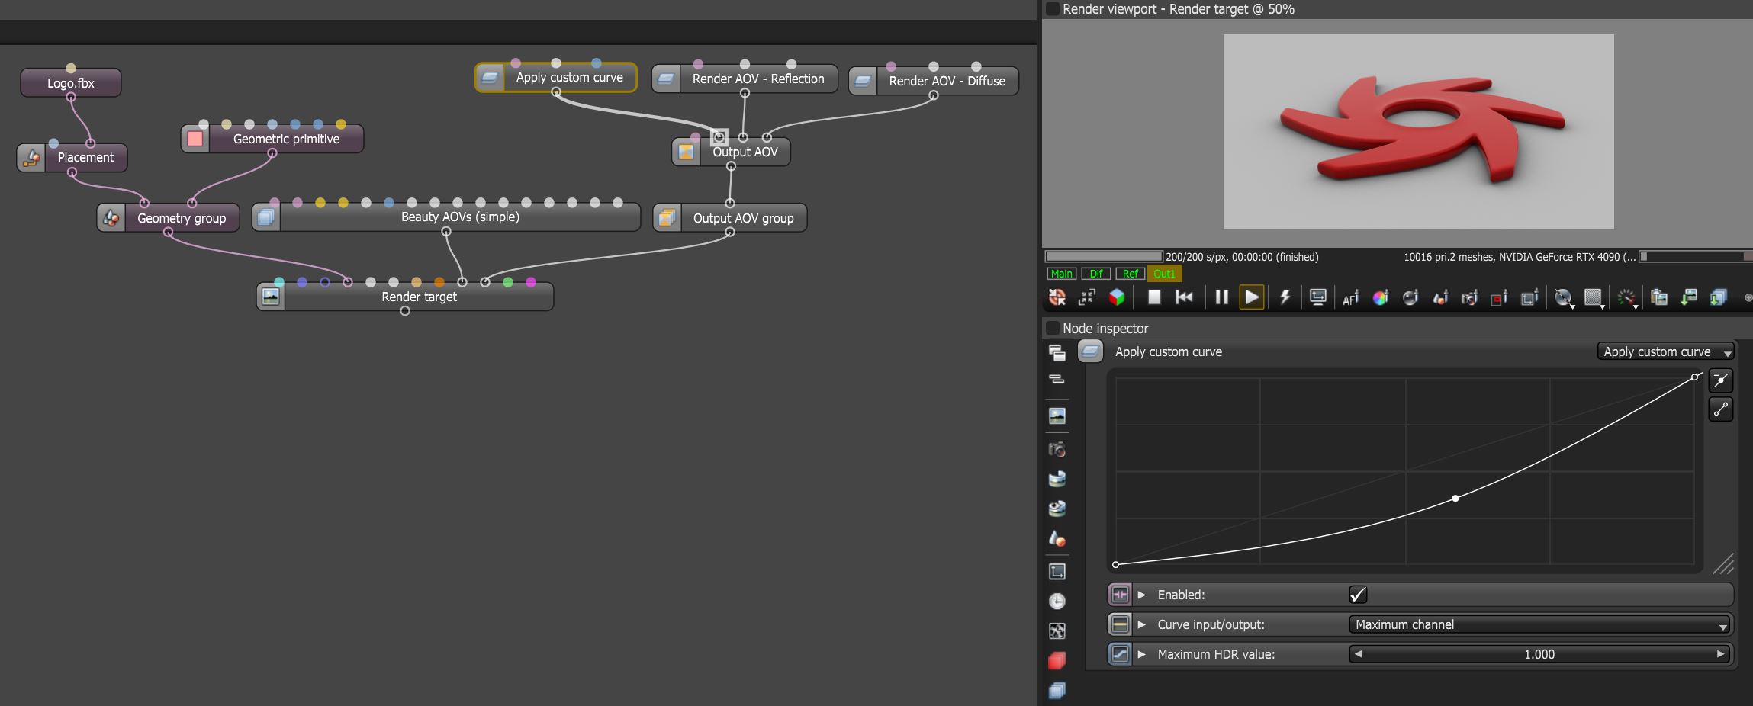Screen dimensions: 1753x706
Task: Select the object picker tool
Action: coord(1439,297)
